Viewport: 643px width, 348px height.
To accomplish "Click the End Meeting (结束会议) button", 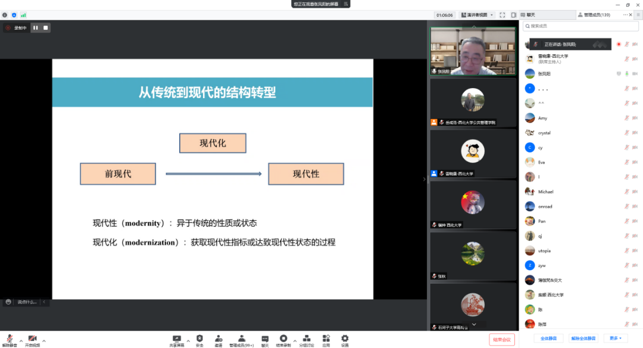I will (502, 339).
